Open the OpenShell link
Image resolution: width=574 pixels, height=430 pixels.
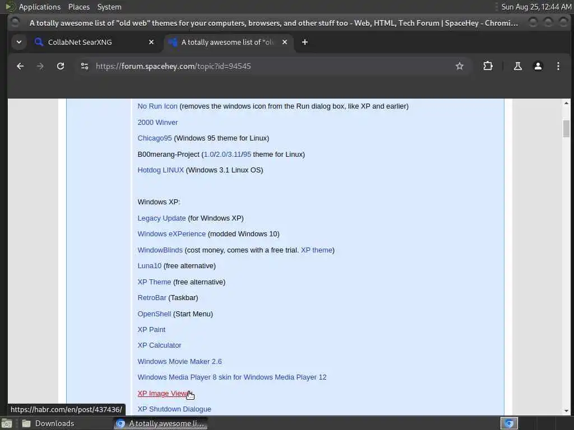pos(154,314)
